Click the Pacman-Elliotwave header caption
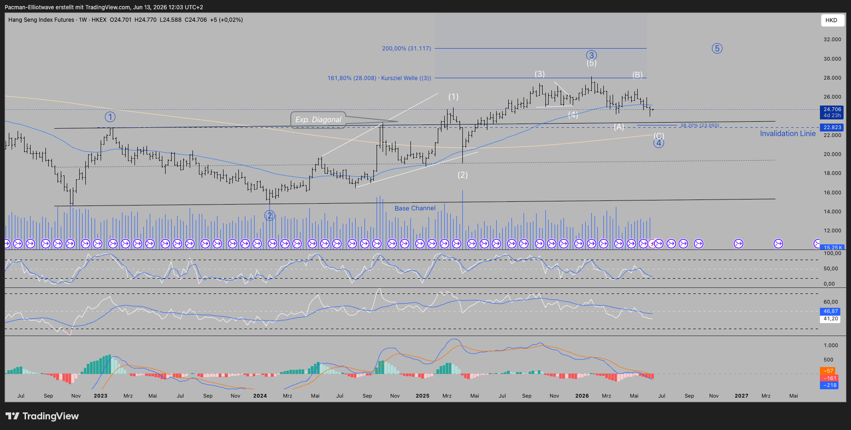 pyautogui.click(x=104, y=7)
